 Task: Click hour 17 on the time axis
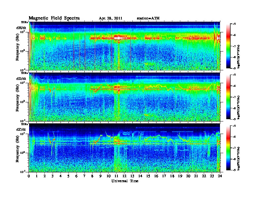point(164,176)
